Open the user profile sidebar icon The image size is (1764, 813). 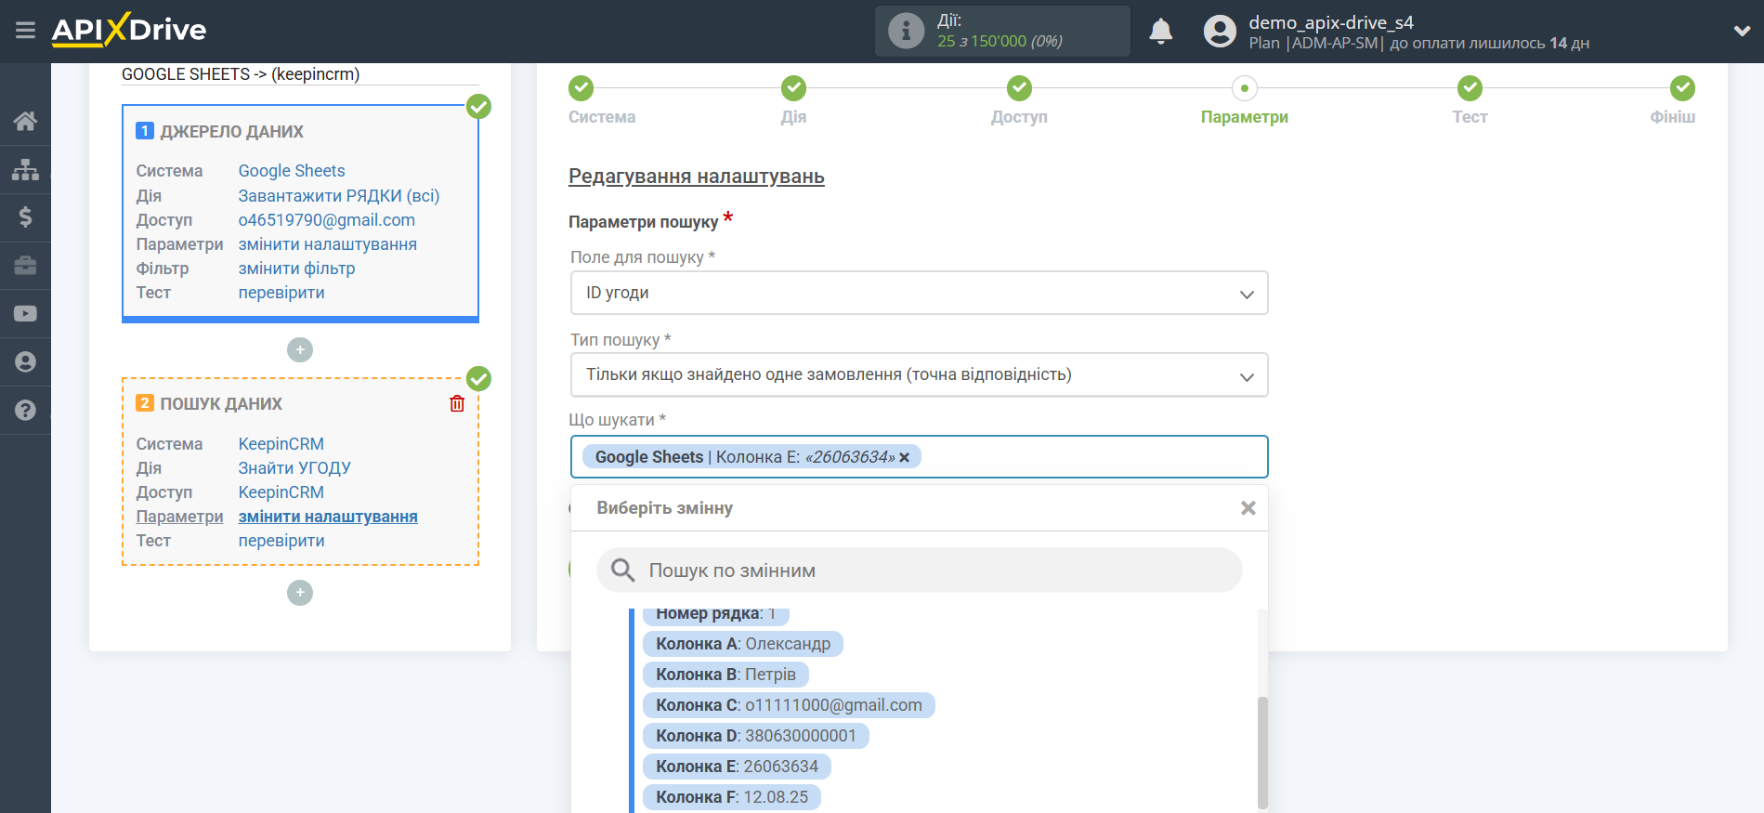point(25,362)
